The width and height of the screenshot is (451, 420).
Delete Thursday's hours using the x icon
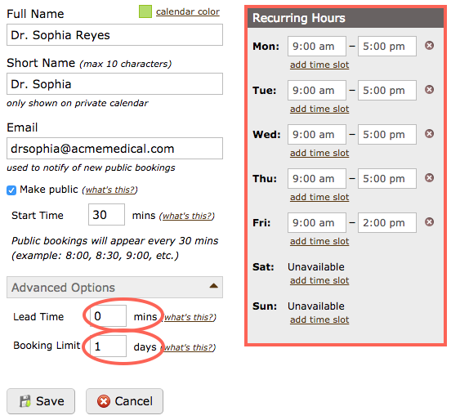tap(429, 178)
